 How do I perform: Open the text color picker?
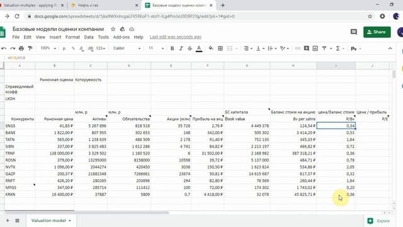click(x=199, y=49)
